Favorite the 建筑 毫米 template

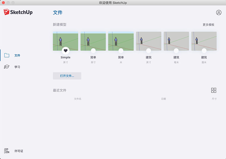(x=176, y=51)
